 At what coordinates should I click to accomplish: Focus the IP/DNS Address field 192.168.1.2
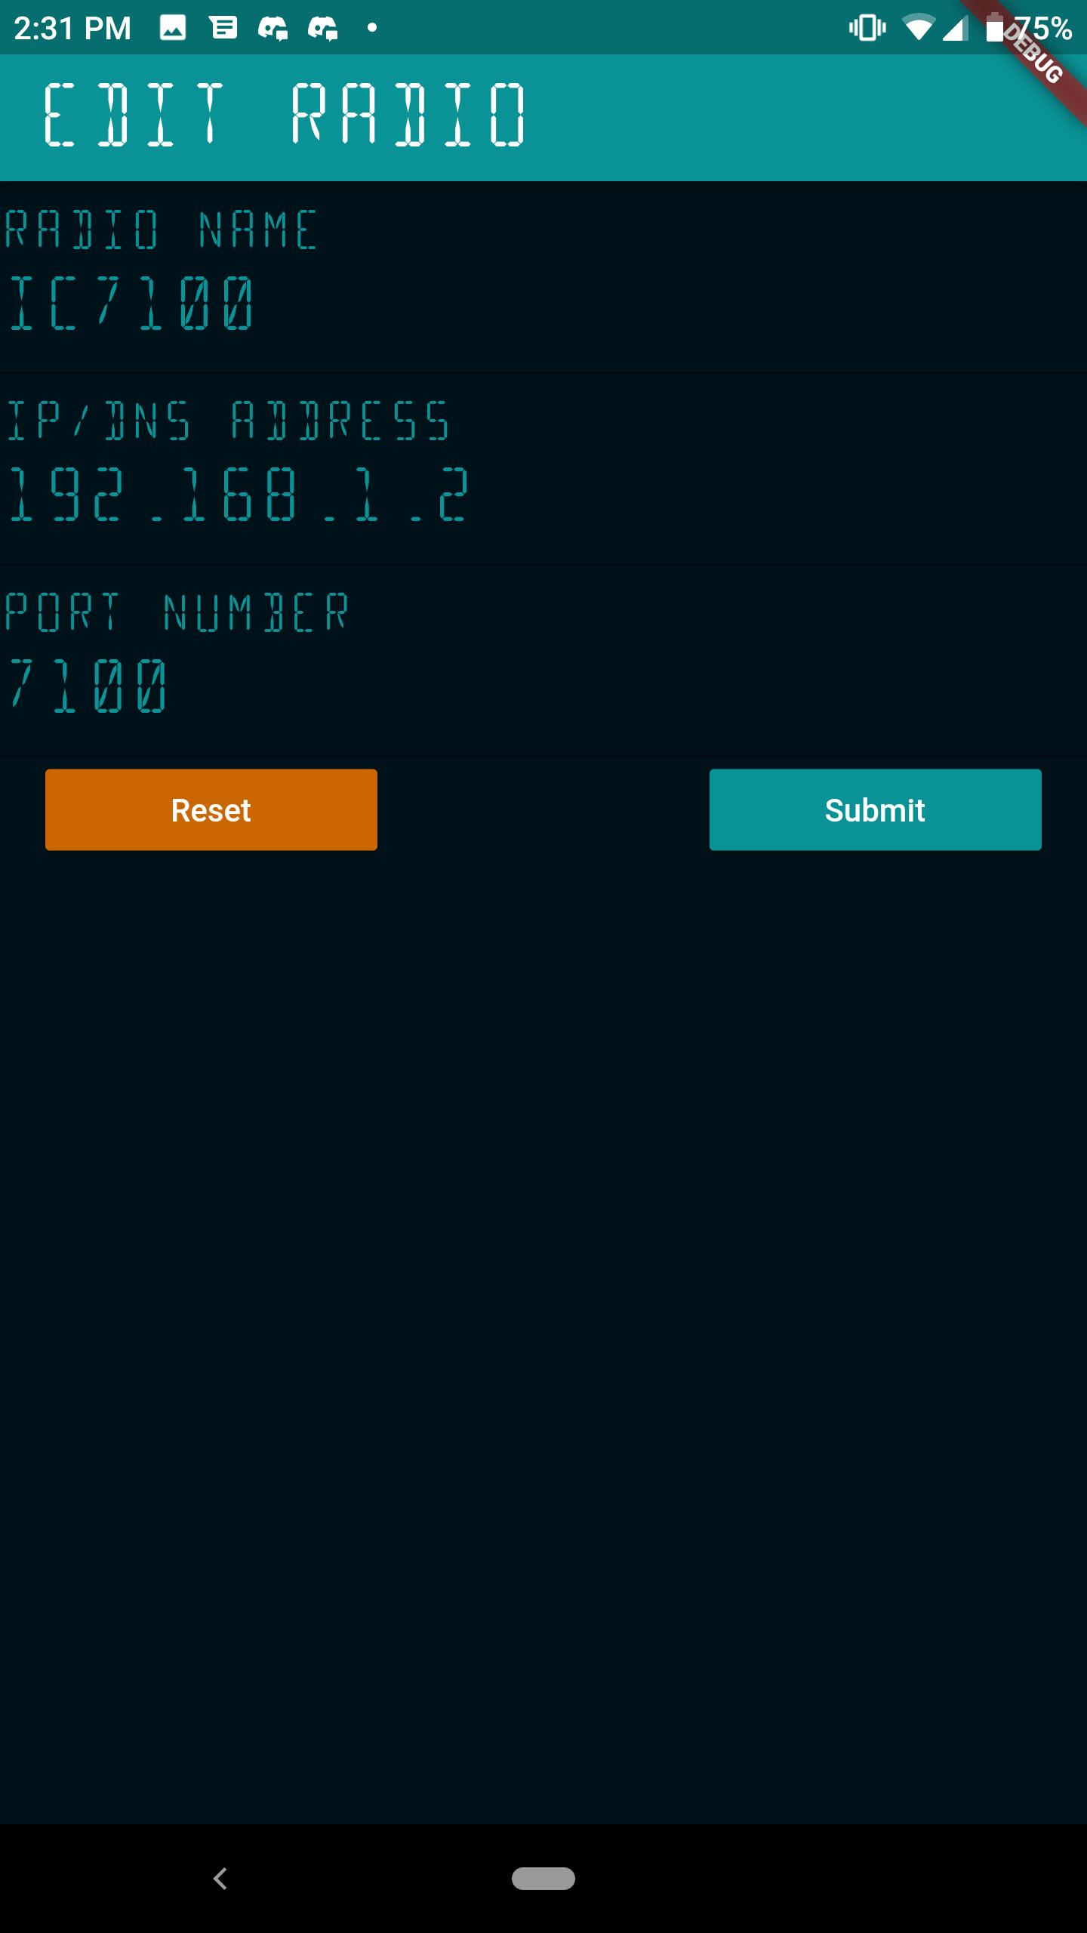(543, 495)
